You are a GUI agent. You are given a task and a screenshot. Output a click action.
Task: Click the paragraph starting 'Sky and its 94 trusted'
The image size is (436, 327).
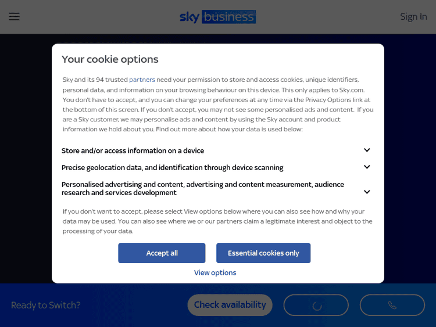pyautogui.click(x=217, y=105)
